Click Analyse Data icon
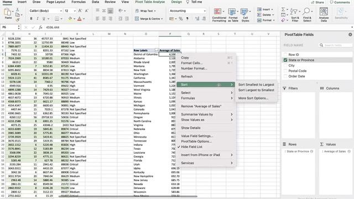Screen dimensions: 354x199 [x=324, y=15]
